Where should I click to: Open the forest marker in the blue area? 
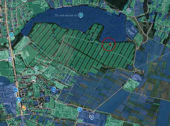coord(81,15)
